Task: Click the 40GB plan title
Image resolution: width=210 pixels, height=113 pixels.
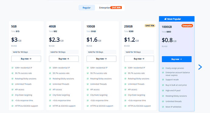Action: (x=52, y=26)
